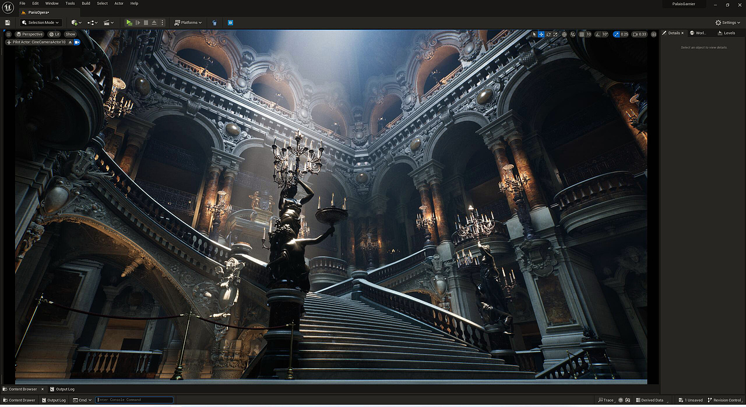Image resolution: width=746 pixels, height=407 pixels.
Task: Open rotation snap value 10° dropdown
Action: point(605,34)
